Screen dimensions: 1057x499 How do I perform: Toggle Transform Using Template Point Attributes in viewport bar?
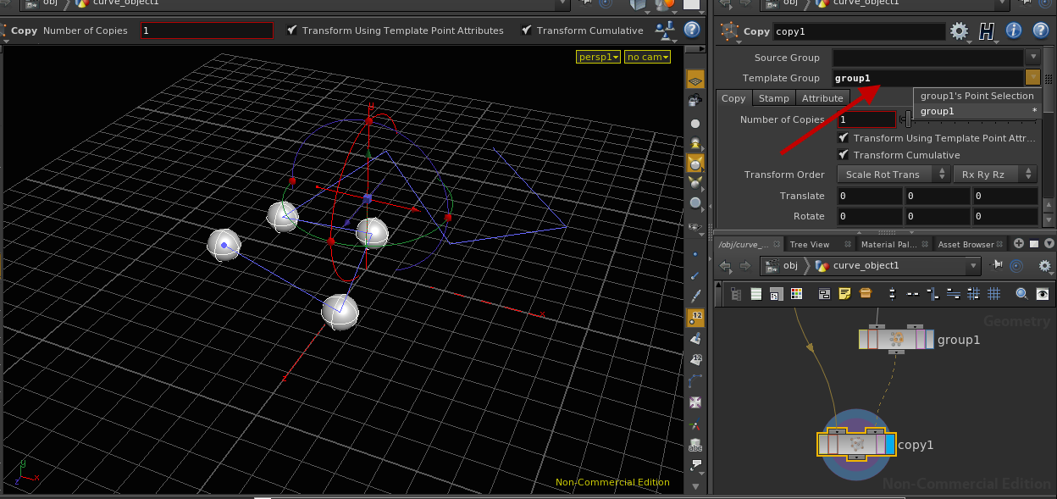(292, 30)
